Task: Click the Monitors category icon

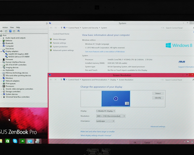Action: click(x=4, y=78)
